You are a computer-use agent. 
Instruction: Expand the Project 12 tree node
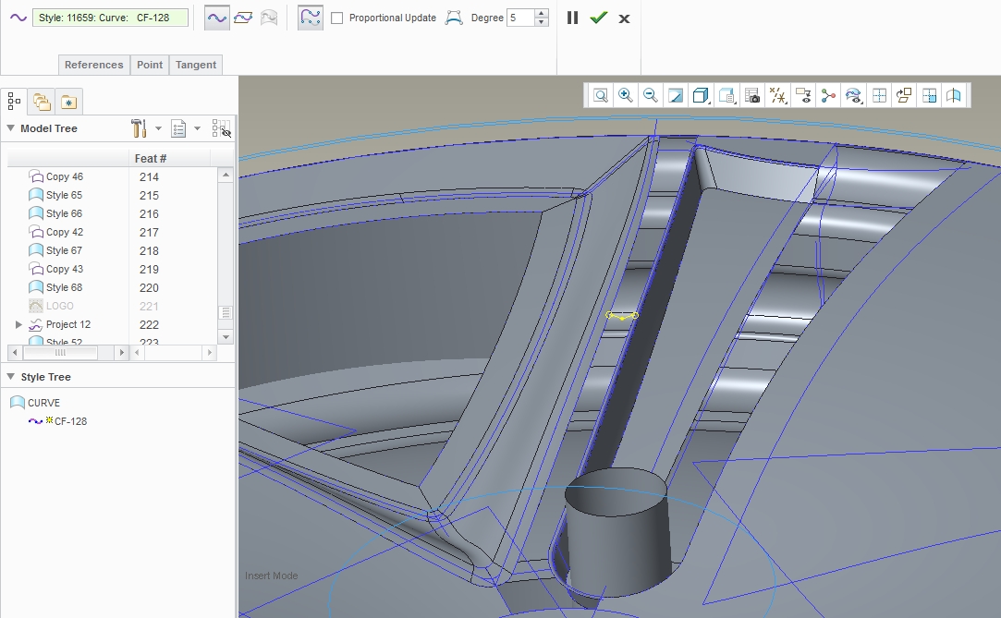[18, 324]
